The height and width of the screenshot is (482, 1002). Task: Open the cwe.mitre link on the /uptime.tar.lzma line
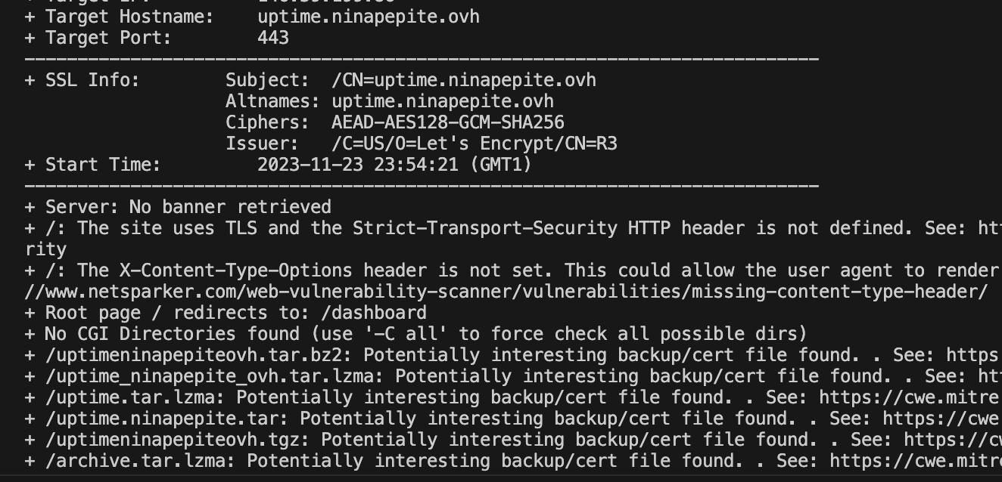[x=910, y=397]
